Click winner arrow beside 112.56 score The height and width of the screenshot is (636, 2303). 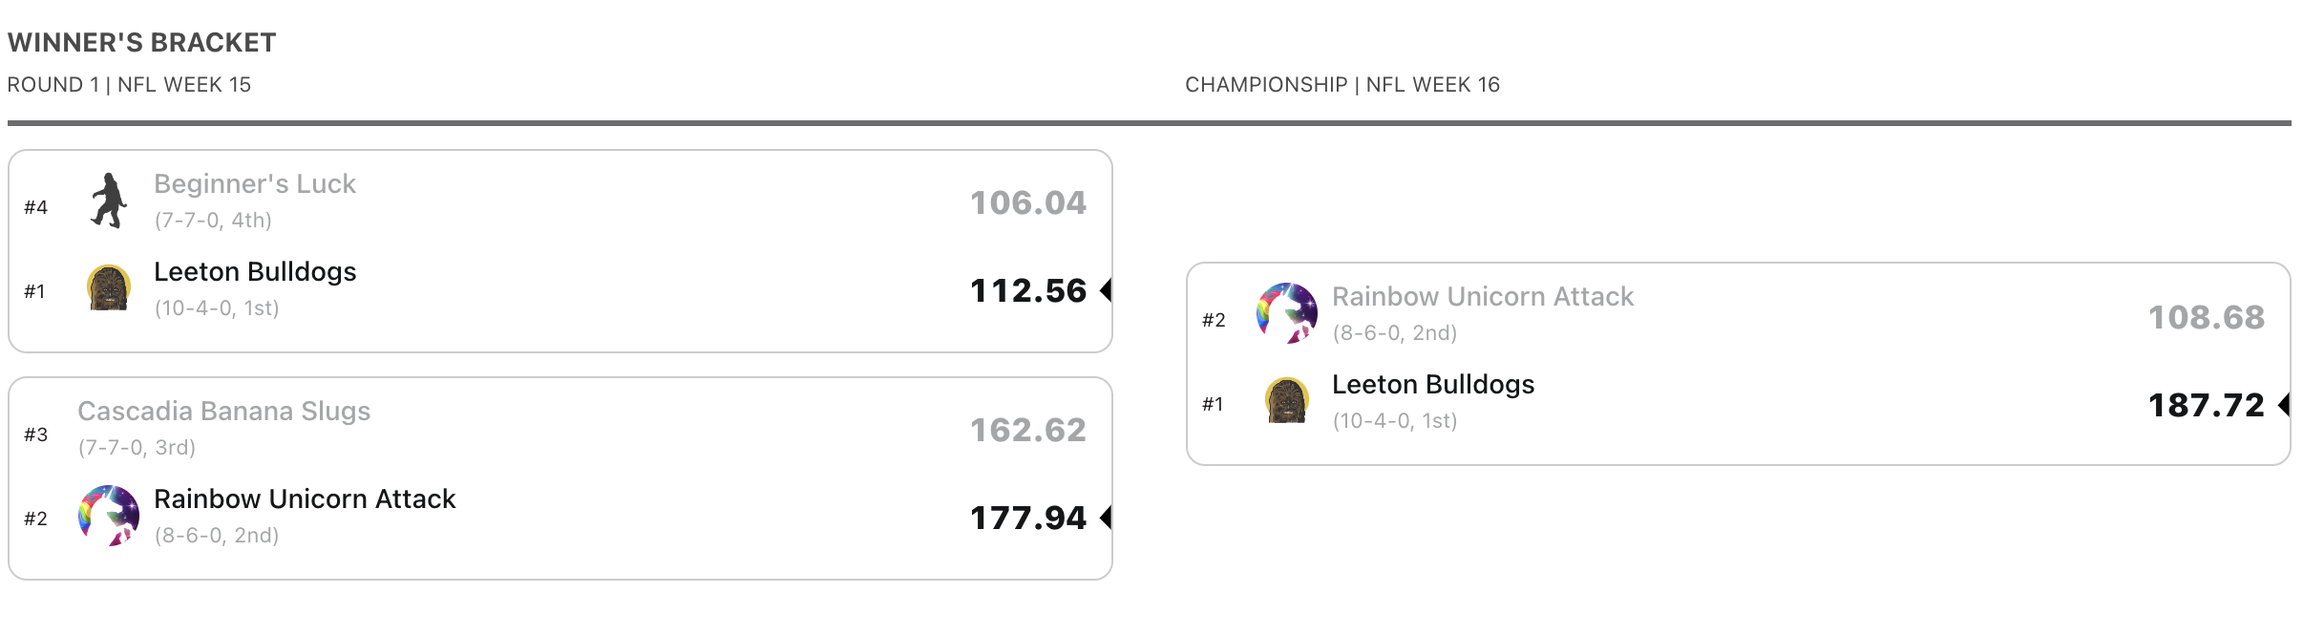click(x=1106, y=289)
